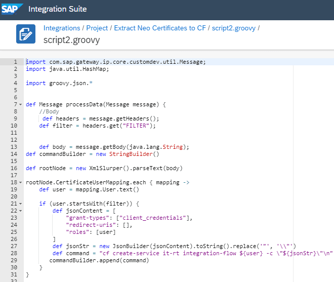Click the XmlSlurper().parseText(body) line
The height and width of the screenshot is (282, 334).
tap(104, 168)
